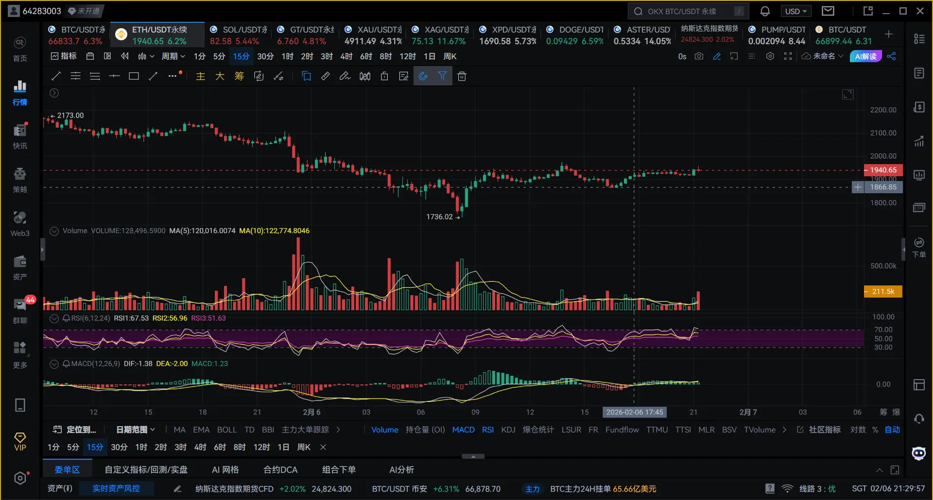Delete drawings with the trash icon
This screenshot has width=933, height=500.
point(462,76)
